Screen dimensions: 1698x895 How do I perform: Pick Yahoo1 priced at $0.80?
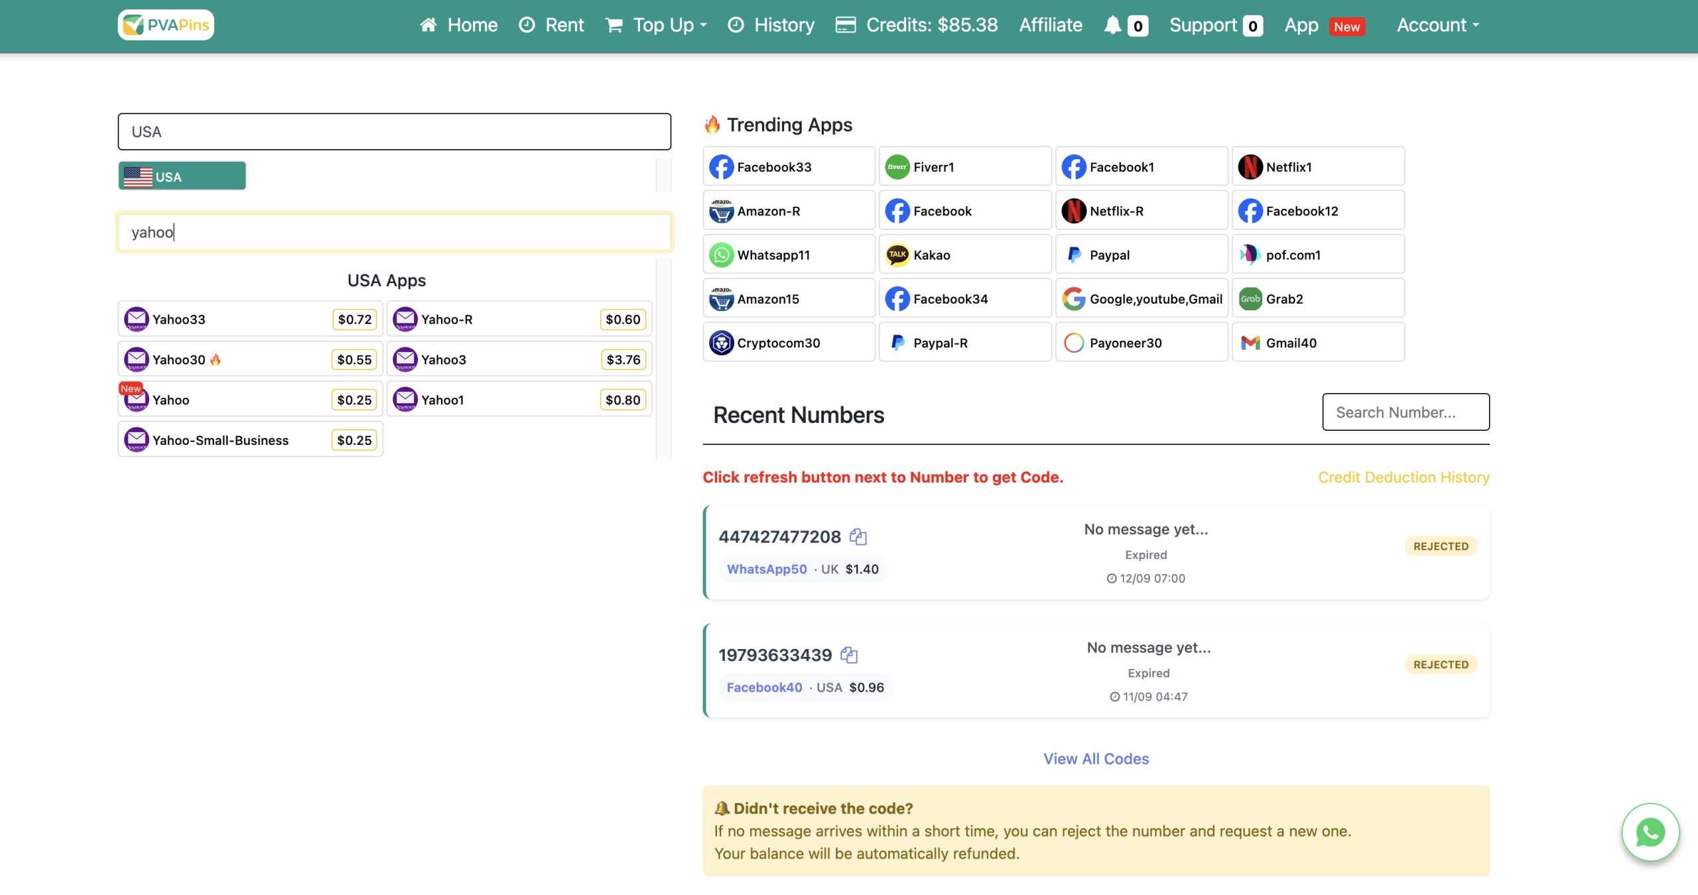(x=519, y=400)
